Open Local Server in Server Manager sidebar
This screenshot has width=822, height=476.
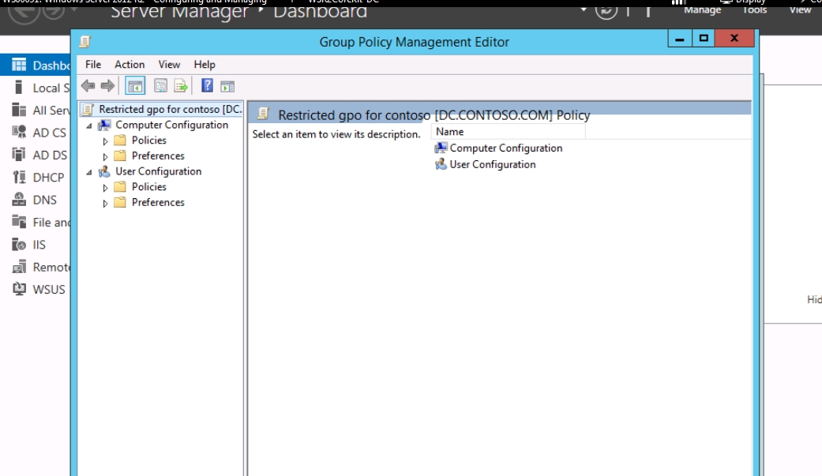pos(41,88)
